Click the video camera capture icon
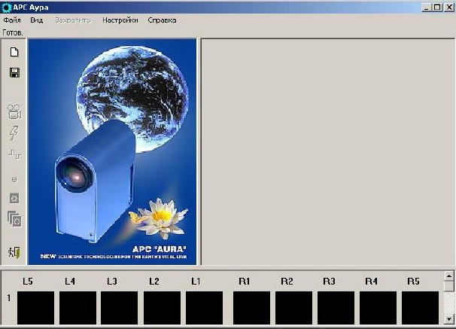Screen dimensions: 456x329 coord(14,111)
